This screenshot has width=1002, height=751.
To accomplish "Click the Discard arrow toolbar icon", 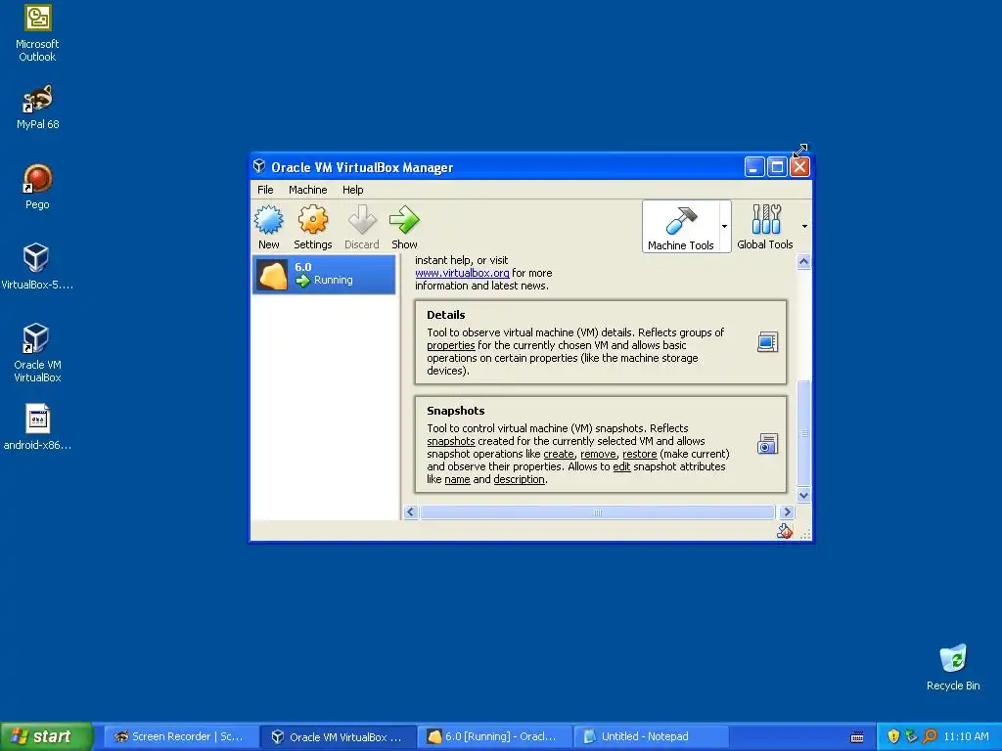I will click(x=362, y=220).
